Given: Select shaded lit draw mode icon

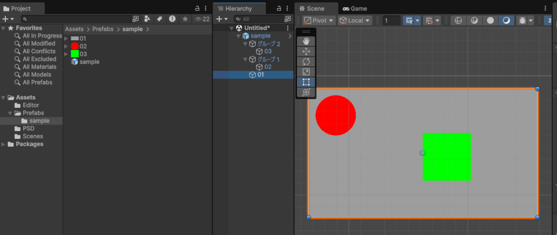Looking at the screenshot, I should 506,21.
